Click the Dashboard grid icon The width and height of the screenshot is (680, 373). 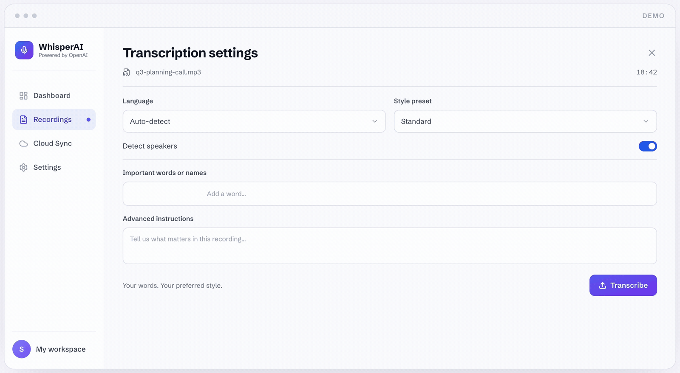point(23,96)
